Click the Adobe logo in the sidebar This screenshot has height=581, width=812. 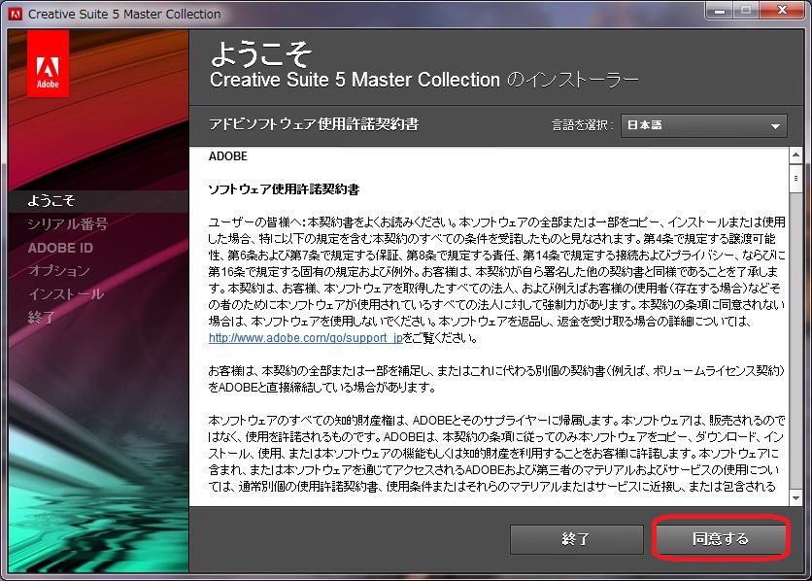(x=48, y=63)
